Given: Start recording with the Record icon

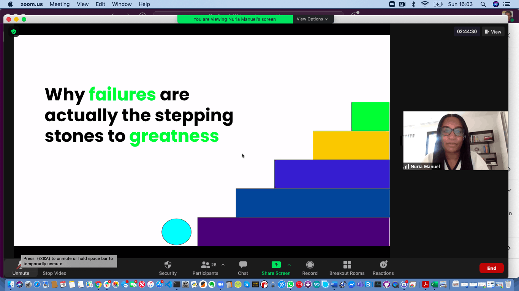Looking at the screenshot, I should tap(310, 264).
